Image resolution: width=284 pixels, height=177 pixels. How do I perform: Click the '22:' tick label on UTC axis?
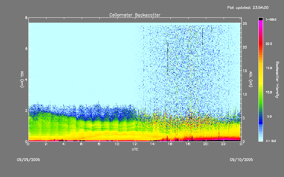[224, 144]
